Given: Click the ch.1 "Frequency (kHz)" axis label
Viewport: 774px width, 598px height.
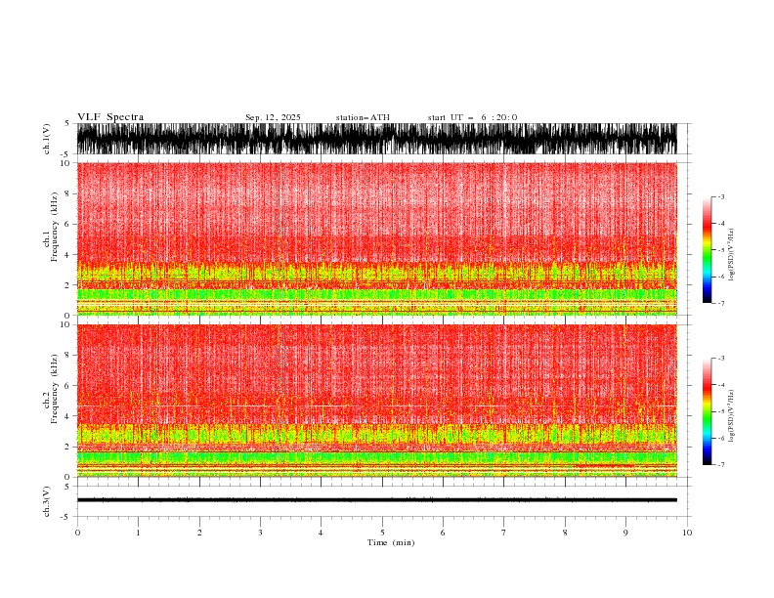Looking at the screenshot, I should coord(55,227).
